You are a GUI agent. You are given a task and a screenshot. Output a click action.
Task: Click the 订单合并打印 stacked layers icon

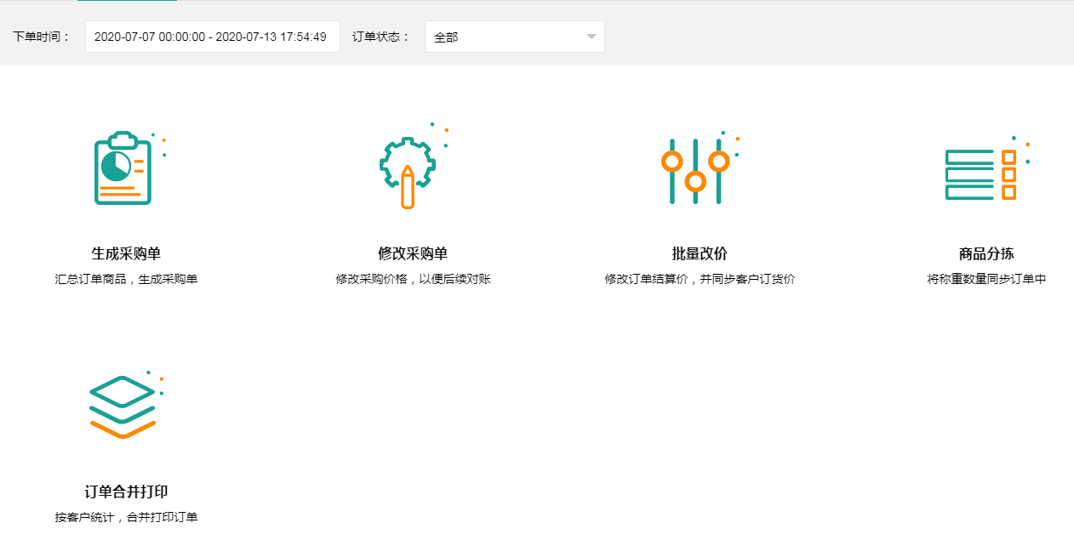coord(123,406)
